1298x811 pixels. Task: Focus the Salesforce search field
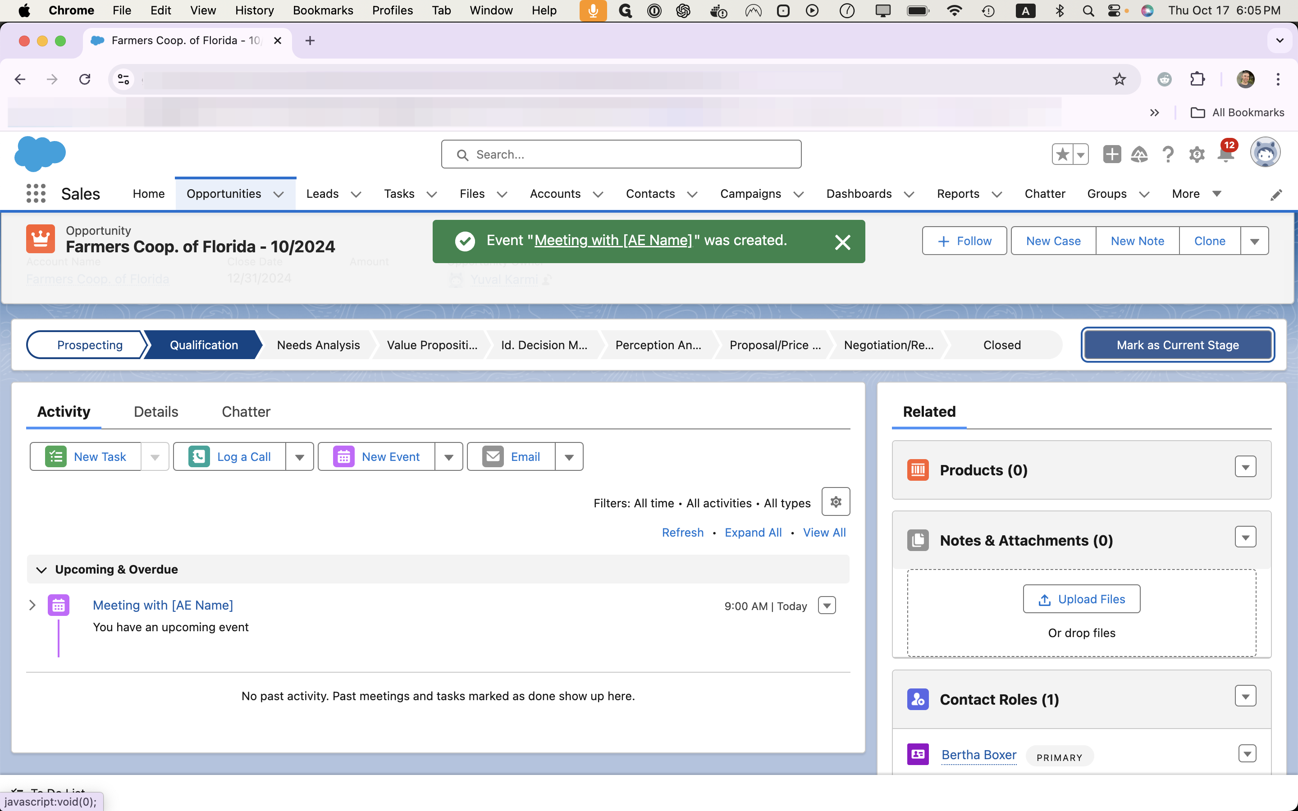tap(621, 155)
